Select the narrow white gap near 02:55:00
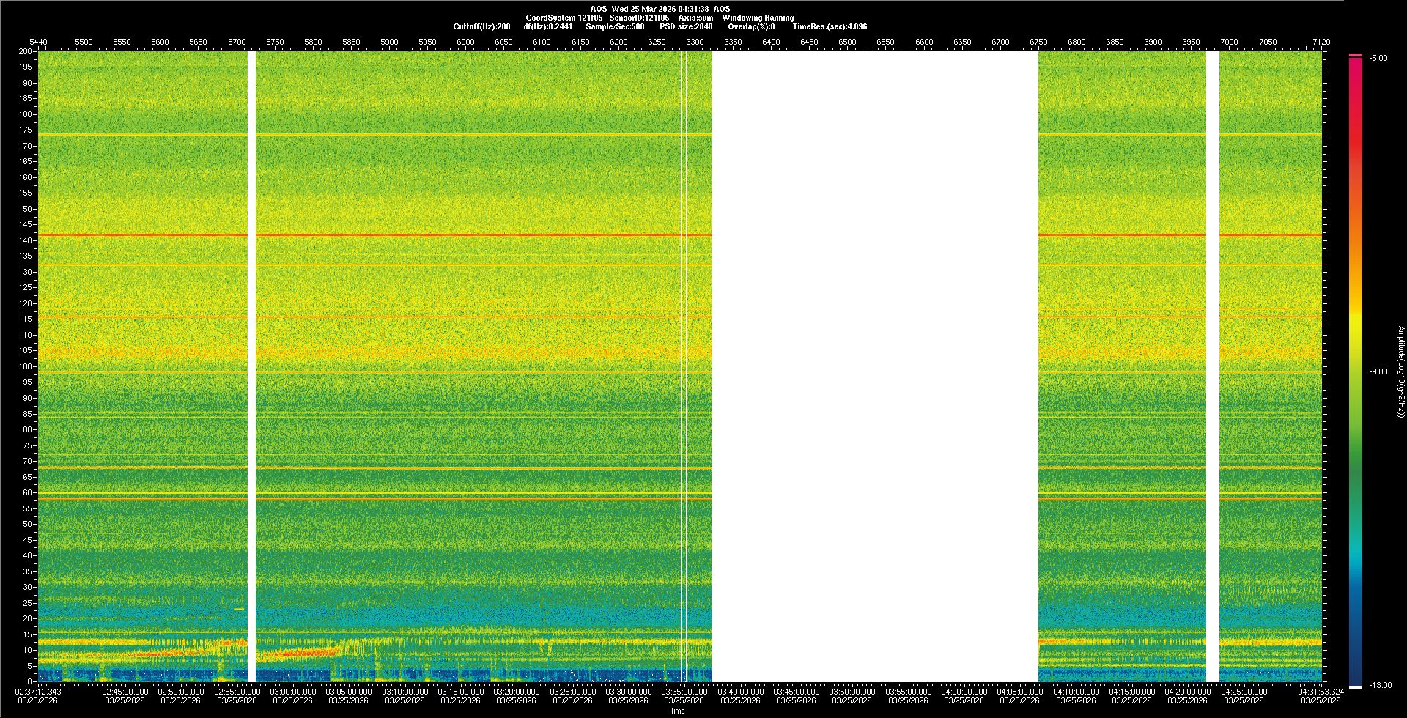This screenshot has width=1407, height=718. click(x=252, y=366)
